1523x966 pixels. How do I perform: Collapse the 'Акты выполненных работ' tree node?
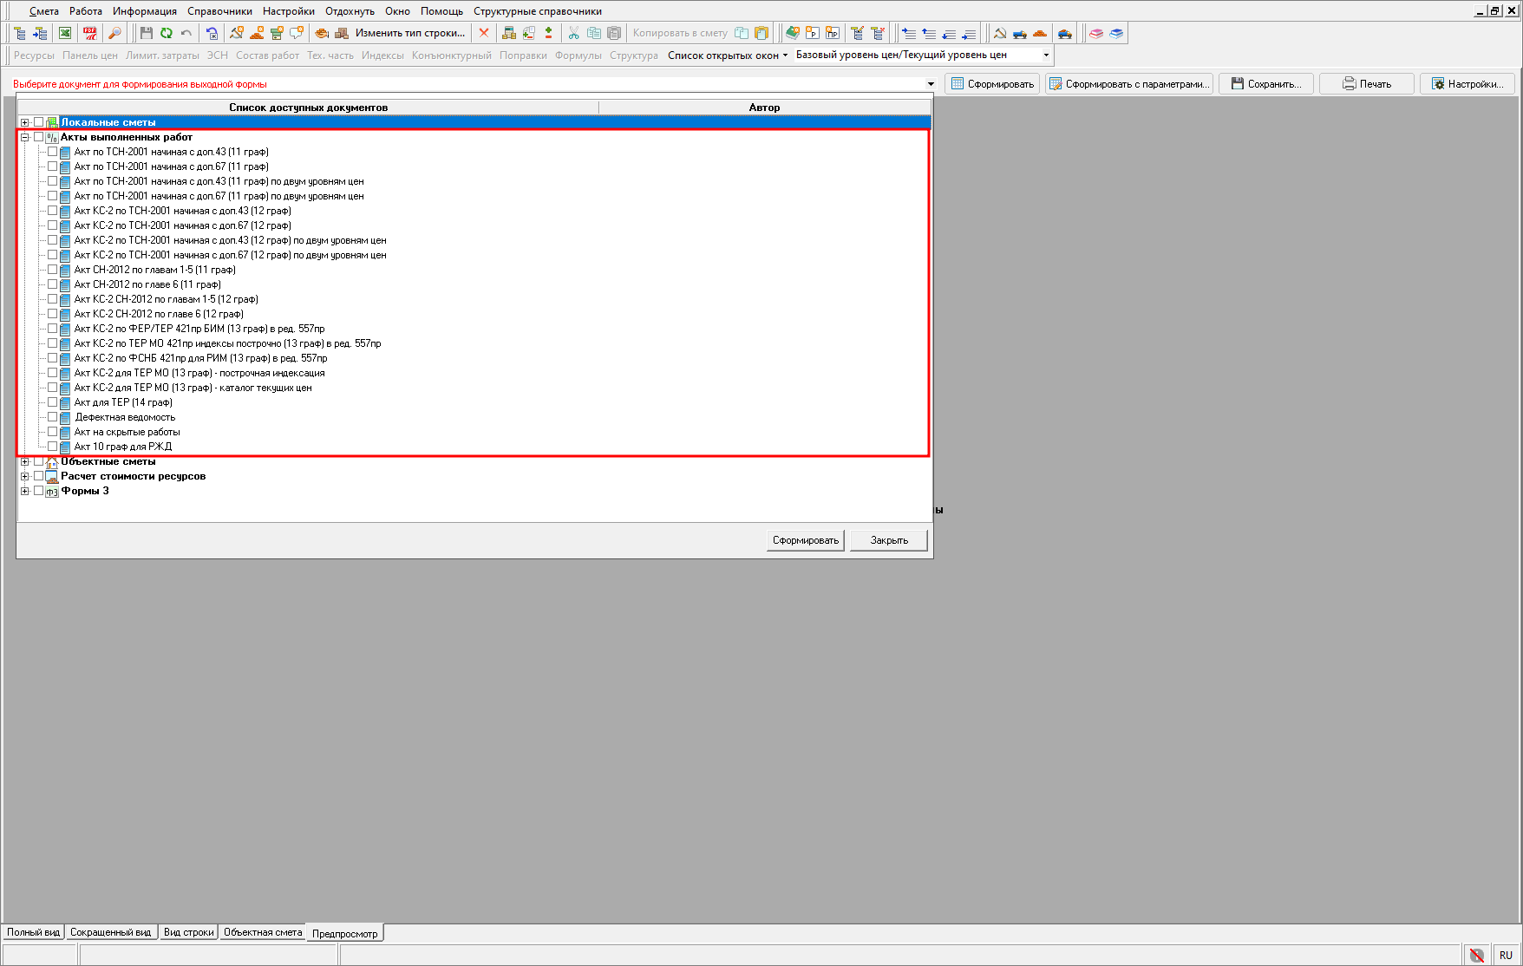[x=25, y=137]
